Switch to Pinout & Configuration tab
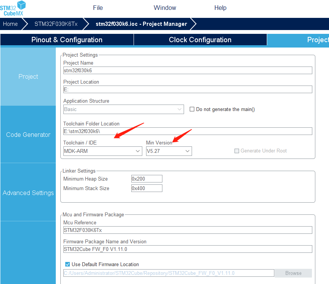The height and width of the screenshot is (284, 329). [x=67, y=40]
